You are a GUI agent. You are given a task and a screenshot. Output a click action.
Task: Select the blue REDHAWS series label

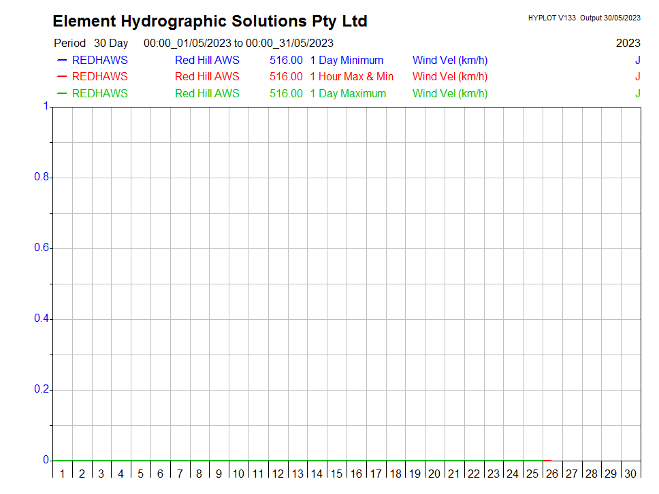[x=99, y=60]
